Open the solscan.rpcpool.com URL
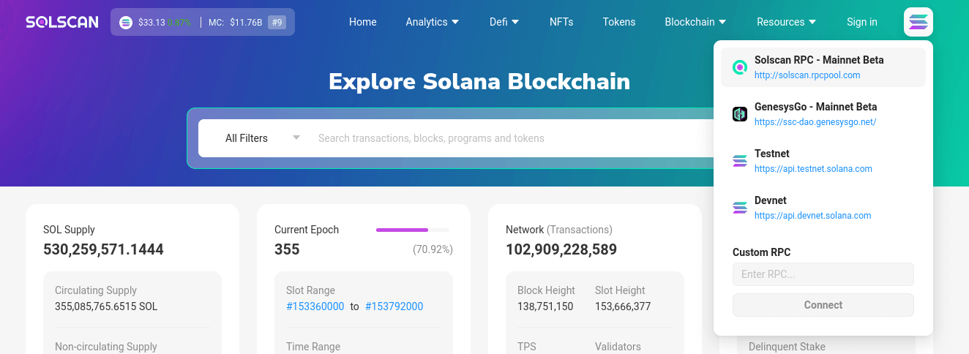This screenshot has height=354, width=969. [x=807, y=75]
